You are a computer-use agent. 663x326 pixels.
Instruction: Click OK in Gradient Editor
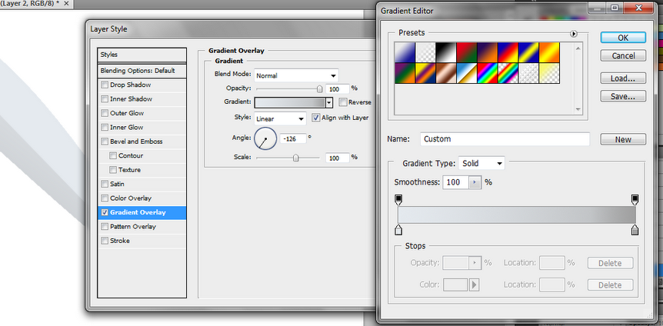pyautogui.click(x=623, y=38)
